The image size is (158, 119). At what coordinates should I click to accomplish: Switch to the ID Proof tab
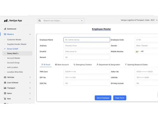click(46, 64)
